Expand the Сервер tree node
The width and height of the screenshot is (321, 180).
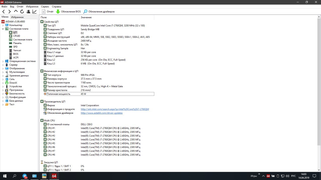click(x=3, y=65)
